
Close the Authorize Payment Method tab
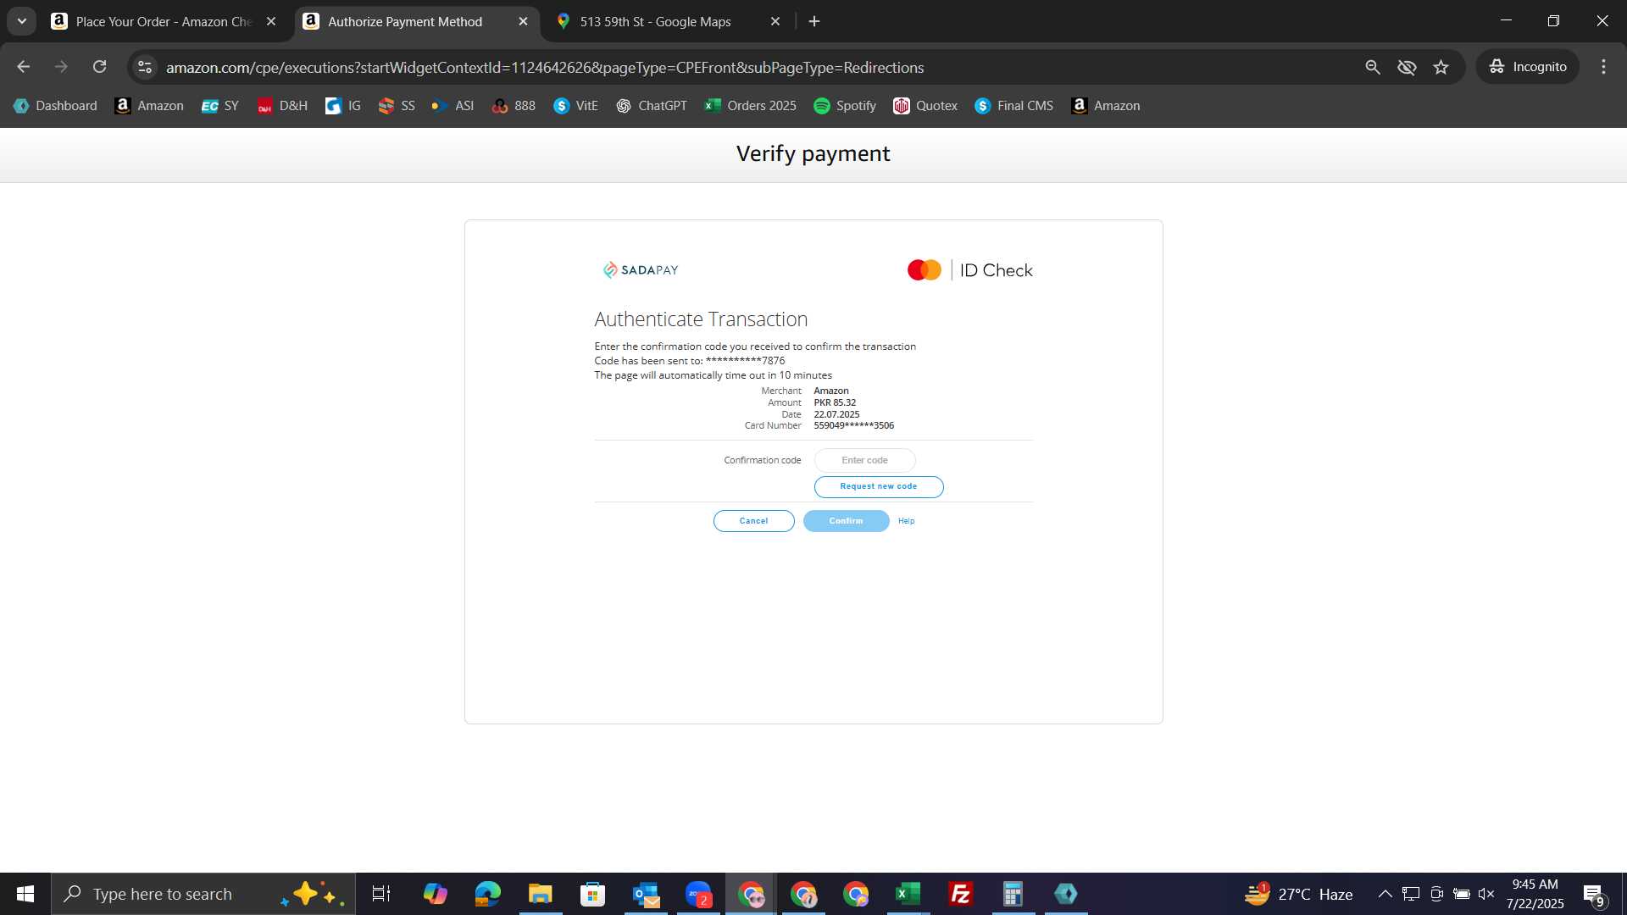(523, 21)
